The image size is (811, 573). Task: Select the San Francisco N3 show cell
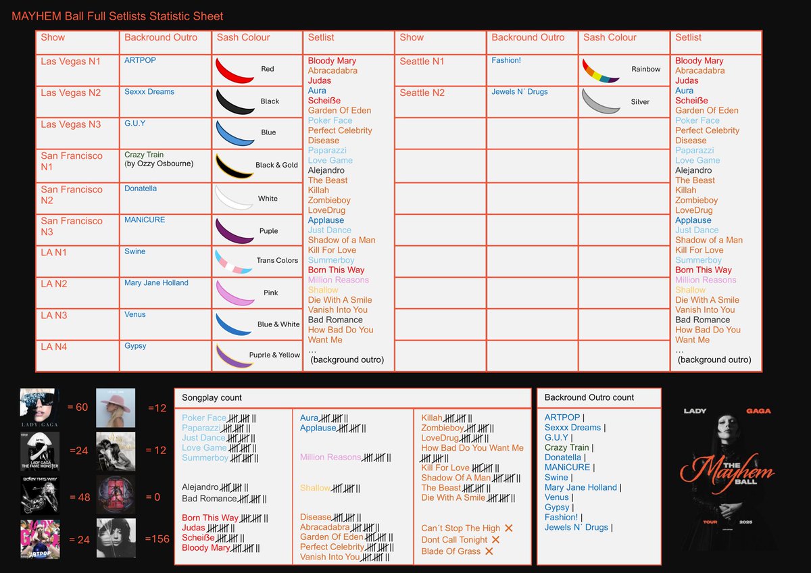78,230
